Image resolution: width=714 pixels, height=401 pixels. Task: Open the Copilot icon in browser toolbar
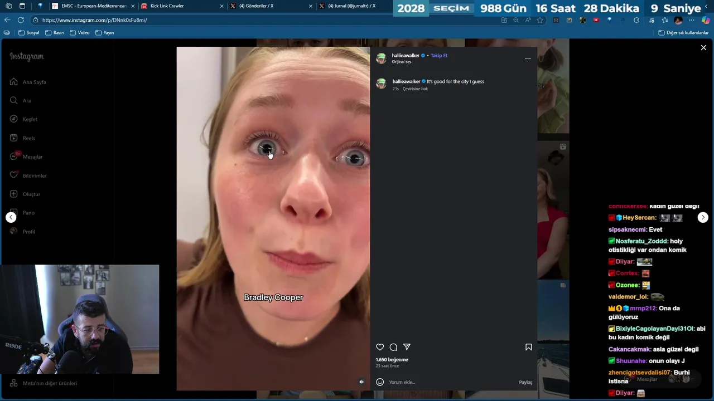click(x=705, y=20)
